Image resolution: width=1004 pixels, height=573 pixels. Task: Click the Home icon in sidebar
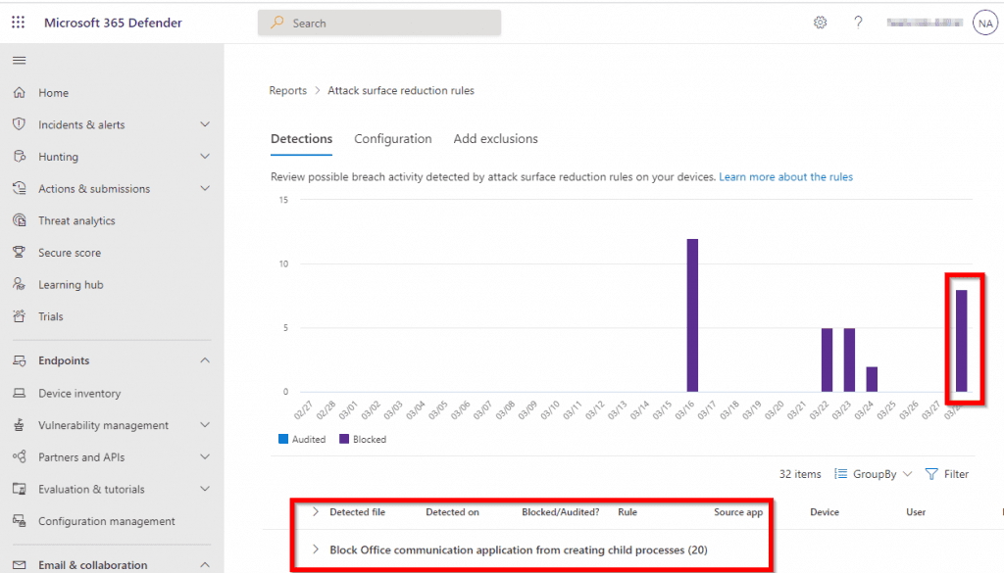point(20,93)
